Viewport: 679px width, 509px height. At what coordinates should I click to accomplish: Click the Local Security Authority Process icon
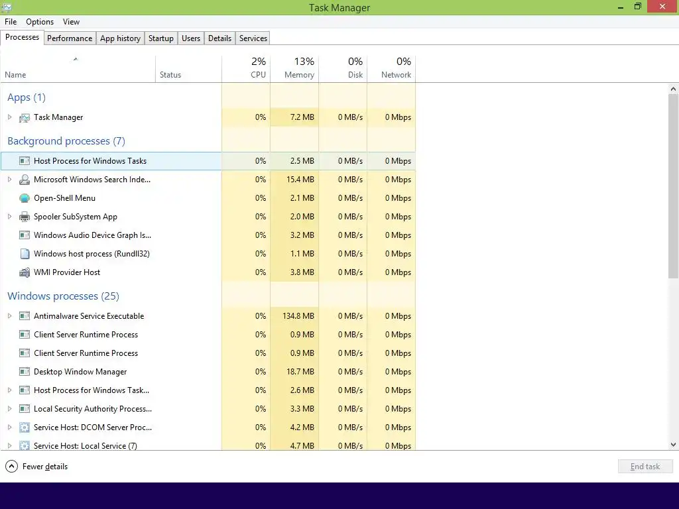click(25, 409)
